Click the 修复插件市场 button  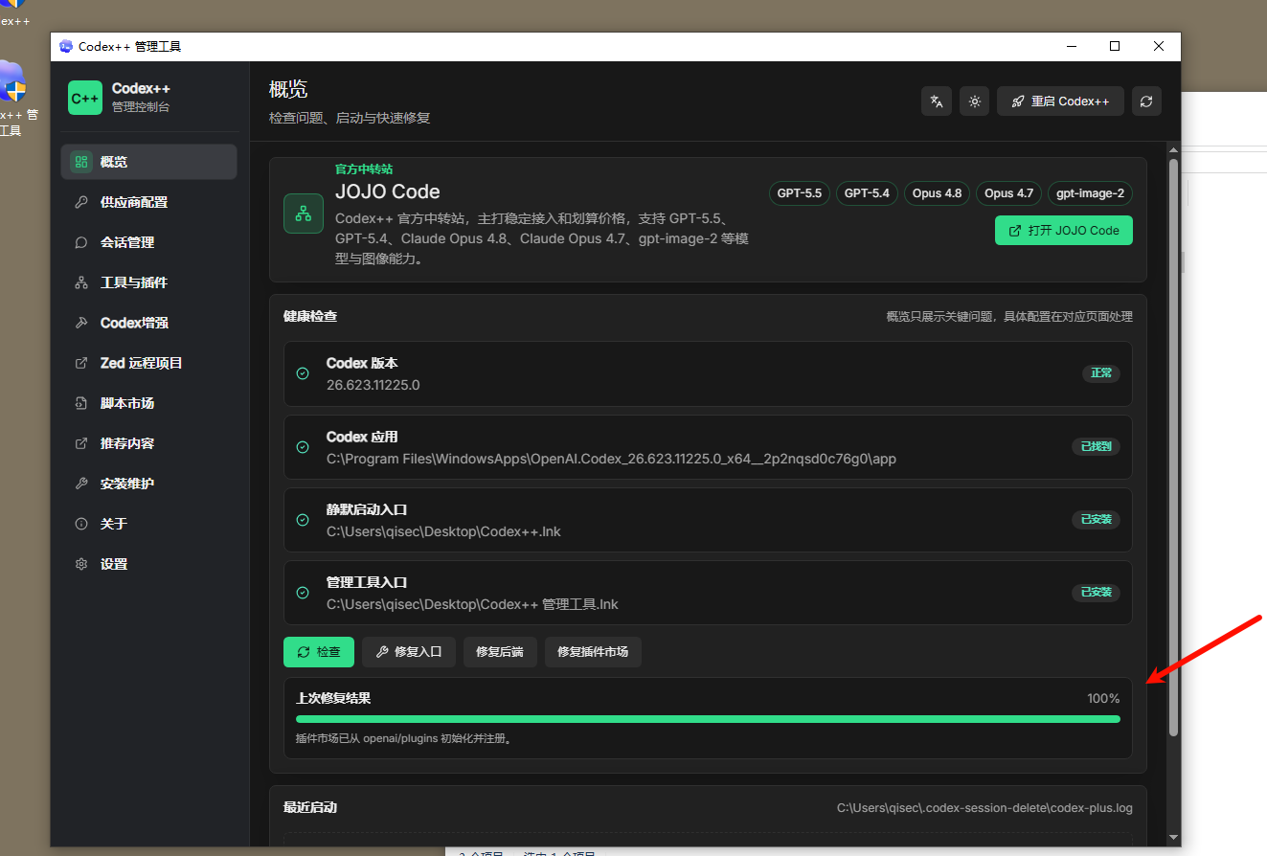pos(593,652)
